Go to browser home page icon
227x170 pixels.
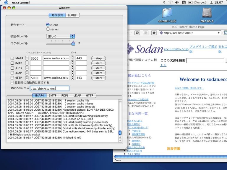[154, 33]
